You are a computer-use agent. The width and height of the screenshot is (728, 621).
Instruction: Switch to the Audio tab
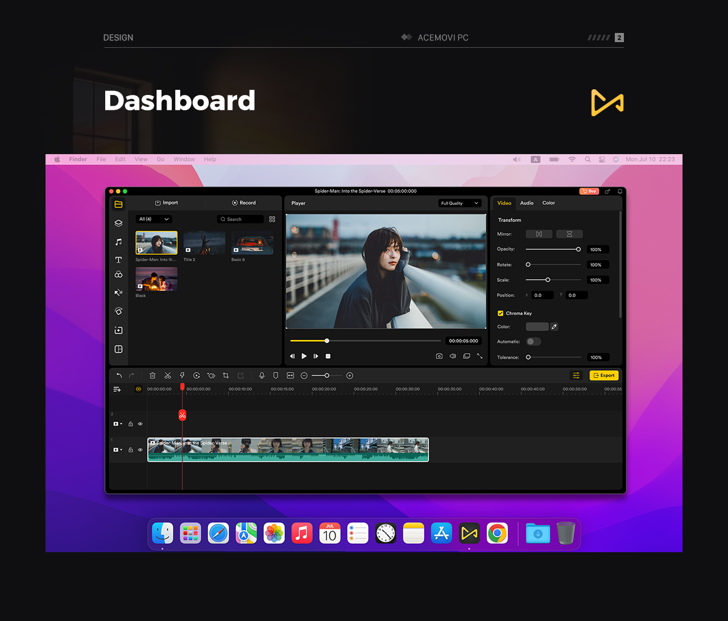pos(527,203)
